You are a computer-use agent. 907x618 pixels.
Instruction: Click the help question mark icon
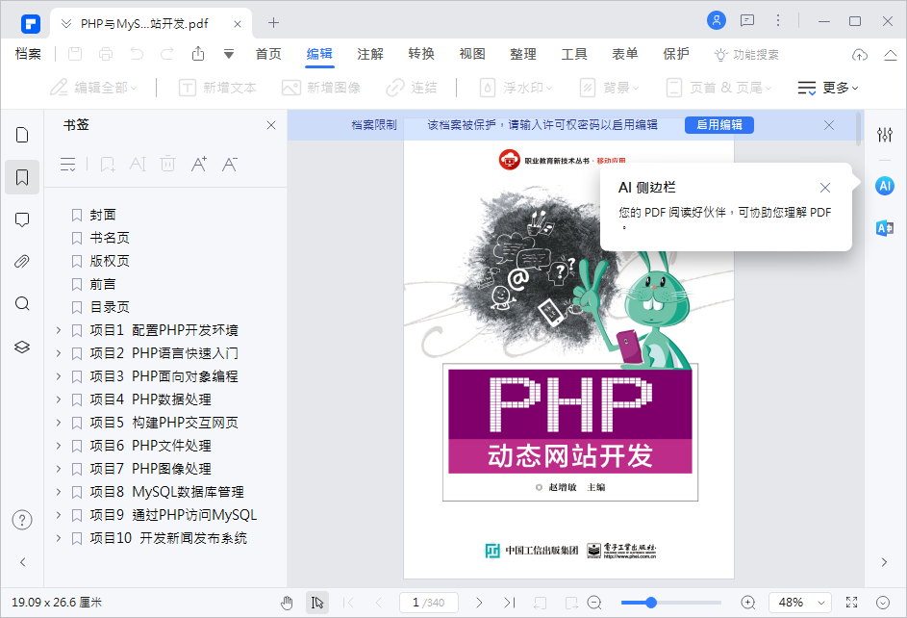(x=22, y=520)
